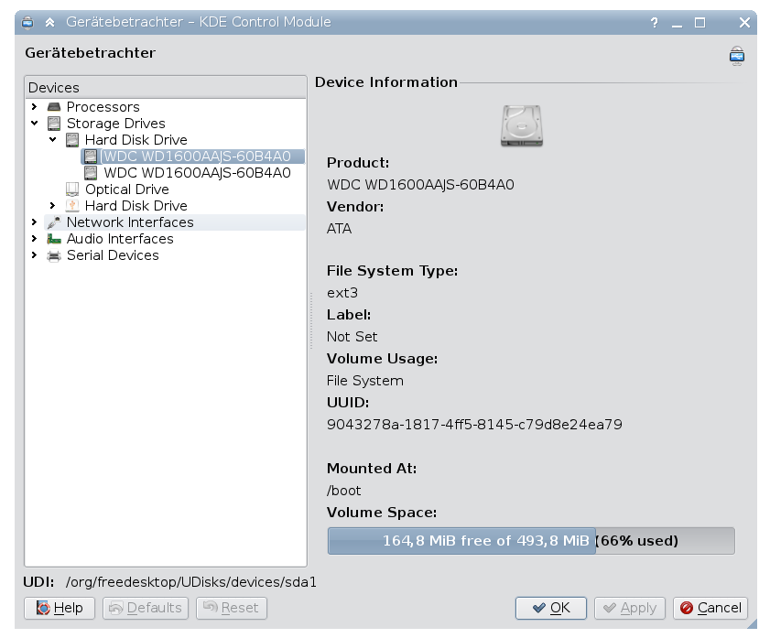This screenshot has height=638, width=770.
Task: Click the Volume Space usage bar
Action: 530,541
